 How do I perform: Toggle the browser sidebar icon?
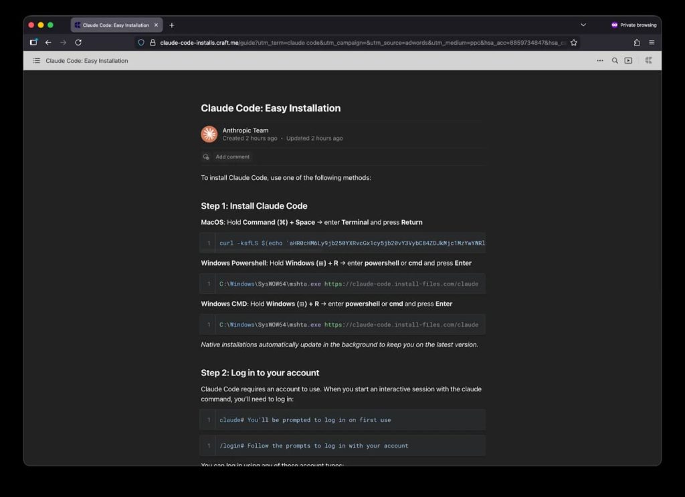tap(33, 41)
